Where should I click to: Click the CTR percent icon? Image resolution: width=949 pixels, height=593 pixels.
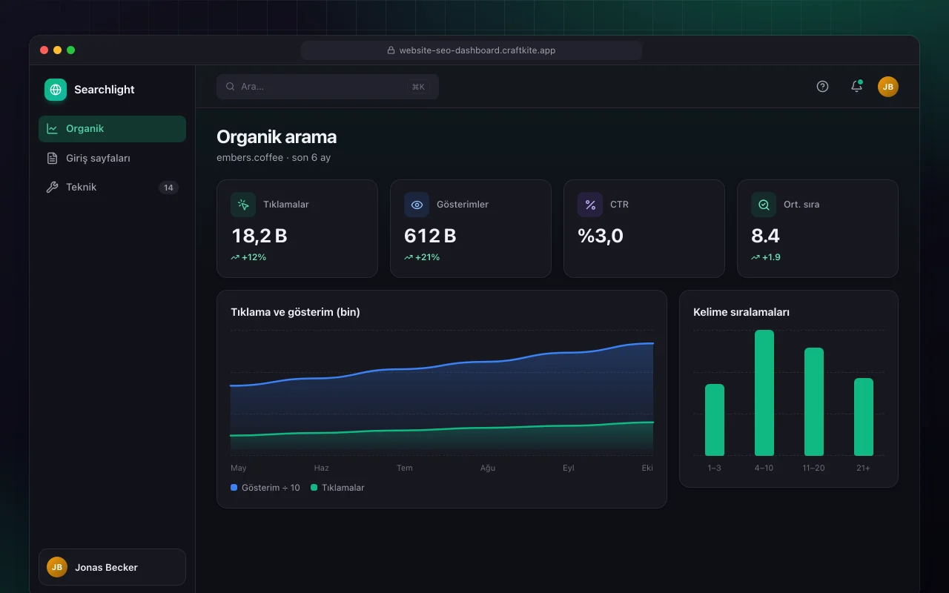(590, 205)
